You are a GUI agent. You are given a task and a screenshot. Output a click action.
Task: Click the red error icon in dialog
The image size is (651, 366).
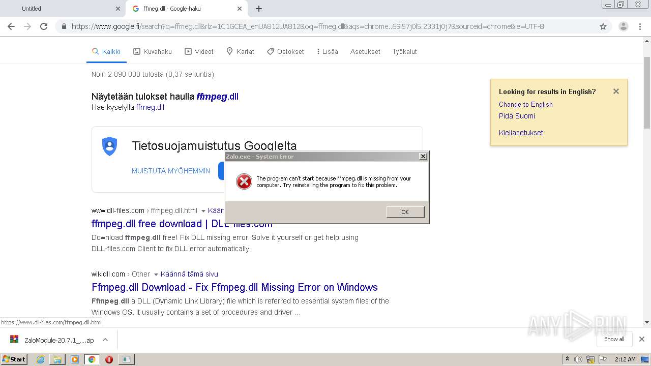[244, 181]
